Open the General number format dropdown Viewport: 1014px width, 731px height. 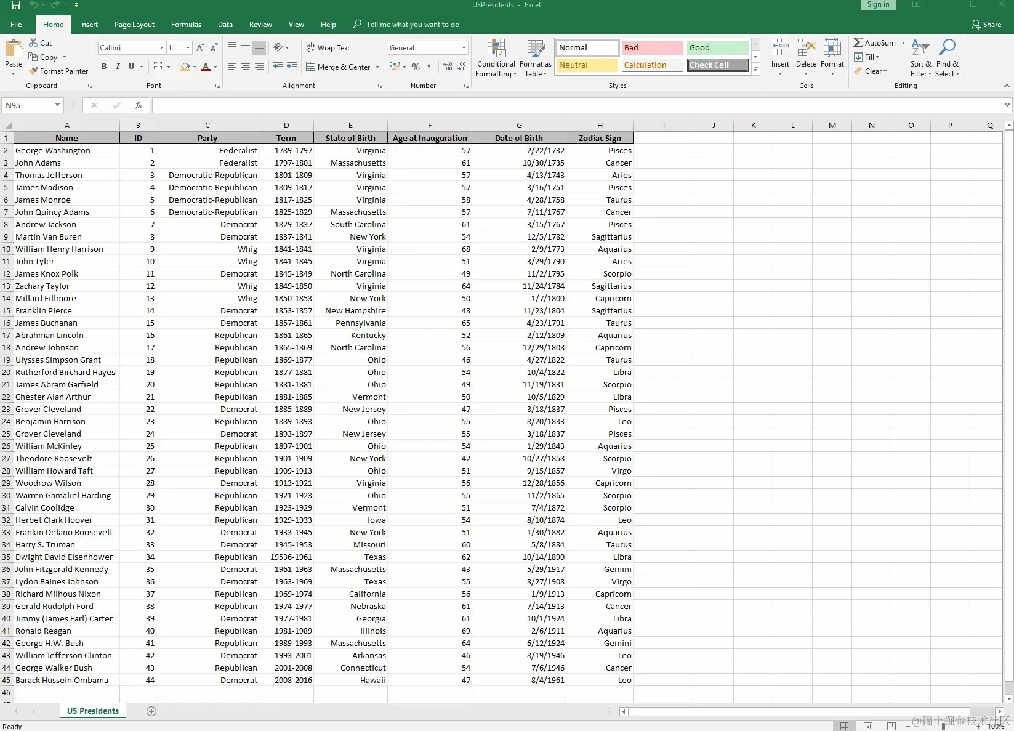[464, 48]
